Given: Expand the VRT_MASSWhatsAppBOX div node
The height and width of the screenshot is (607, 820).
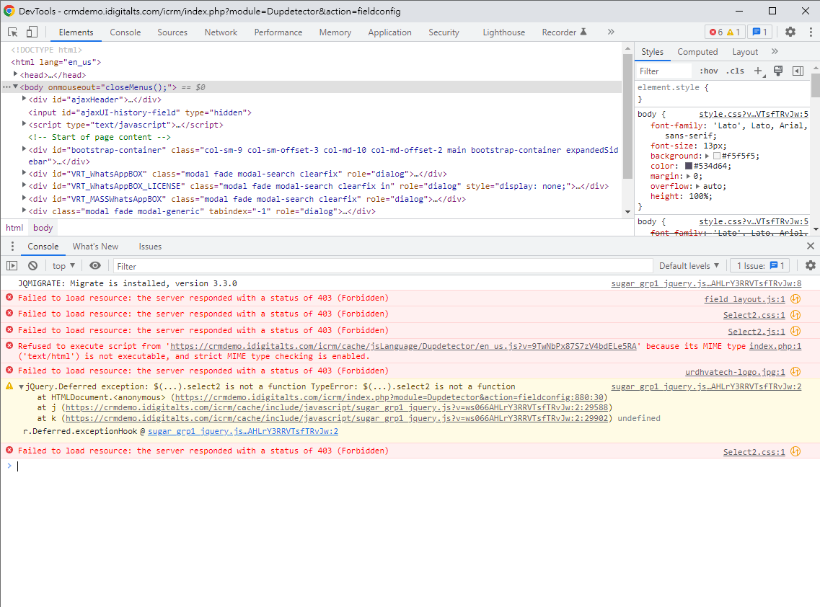Looking at the screenshot, I should (x=24, y=198).
